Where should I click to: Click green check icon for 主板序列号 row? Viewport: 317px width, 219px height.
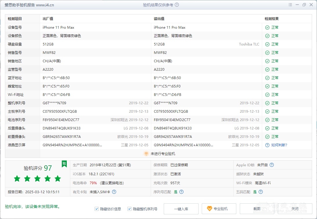pos(267,112)
